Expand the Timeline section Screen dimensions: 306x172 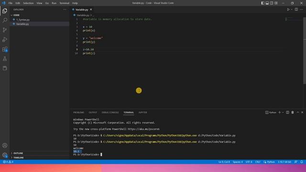(19, 158)
